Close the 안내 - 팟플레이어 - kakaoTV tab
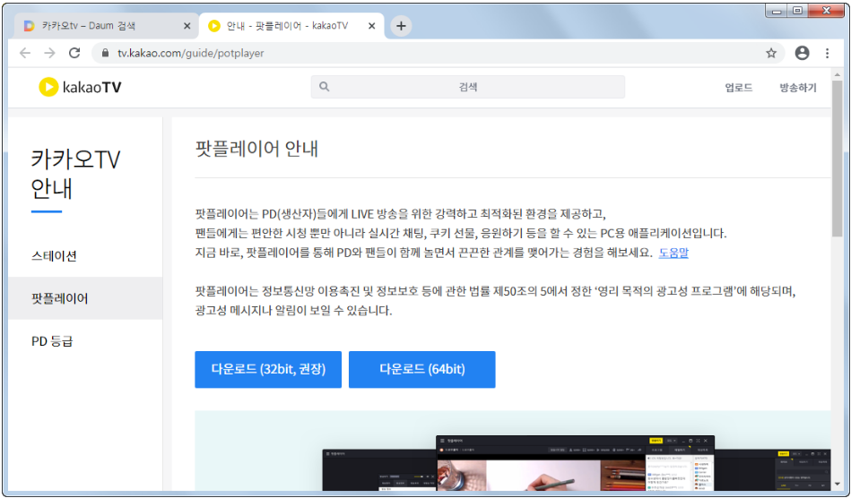Image resolution: width=851 pixels, height=498 pixels. 372,26
